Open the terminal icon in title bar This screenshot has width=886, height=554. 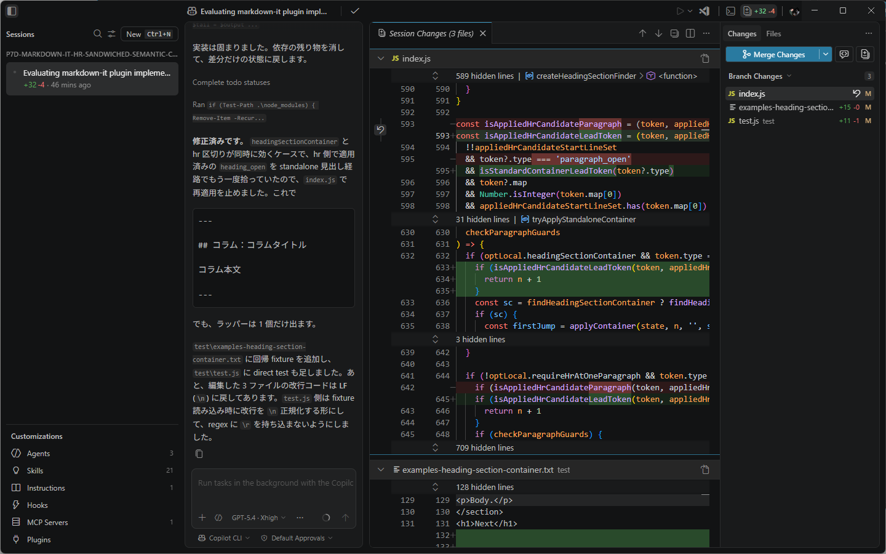pyautogui.click(x=730, y=11)
